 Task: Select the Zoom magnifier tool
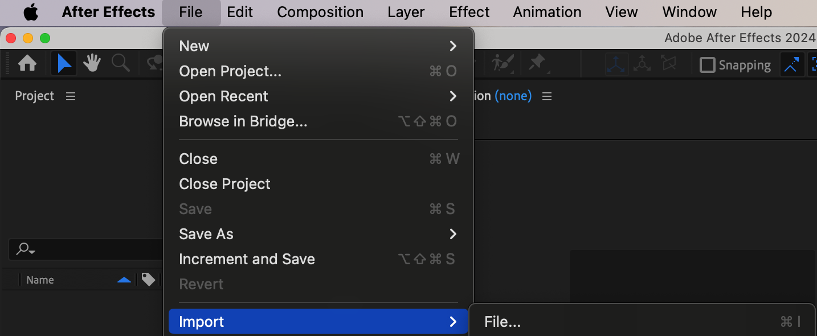coord(120,64)
